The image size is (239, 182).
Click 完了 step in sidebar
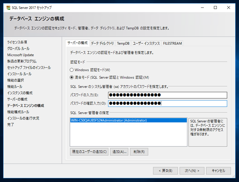point(11,124)
